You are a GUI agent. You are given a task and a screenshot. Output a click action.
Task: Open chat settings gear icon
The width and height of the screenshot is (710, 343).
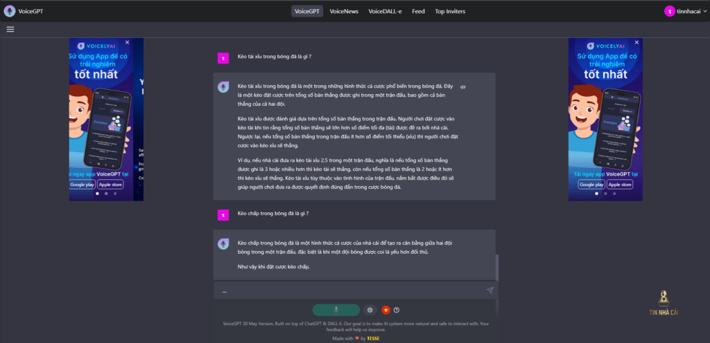pyautogui.click(x=370, y=310)
